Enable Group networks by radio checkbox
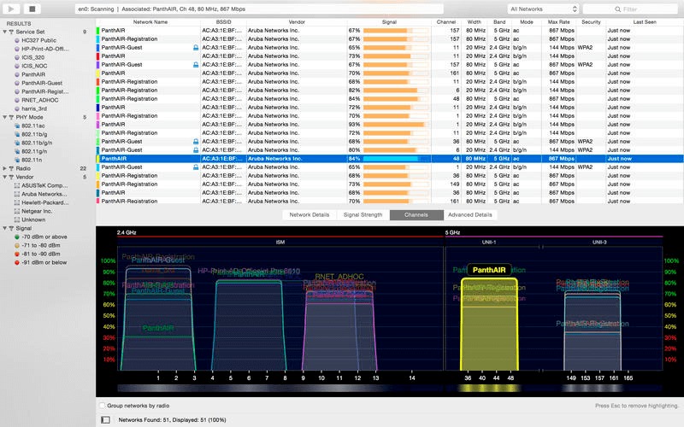The width and height of the screenshot is (684, 427). click(x=103, y=406)
